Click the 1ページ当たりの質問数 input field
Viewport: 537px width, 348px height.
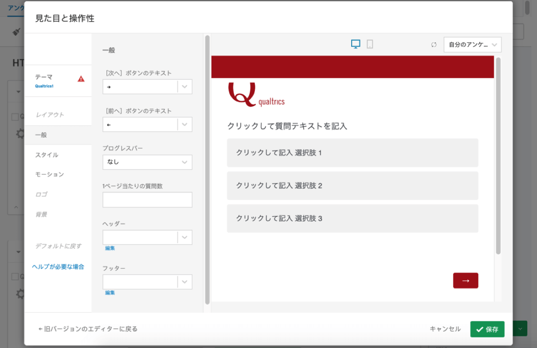147,199
